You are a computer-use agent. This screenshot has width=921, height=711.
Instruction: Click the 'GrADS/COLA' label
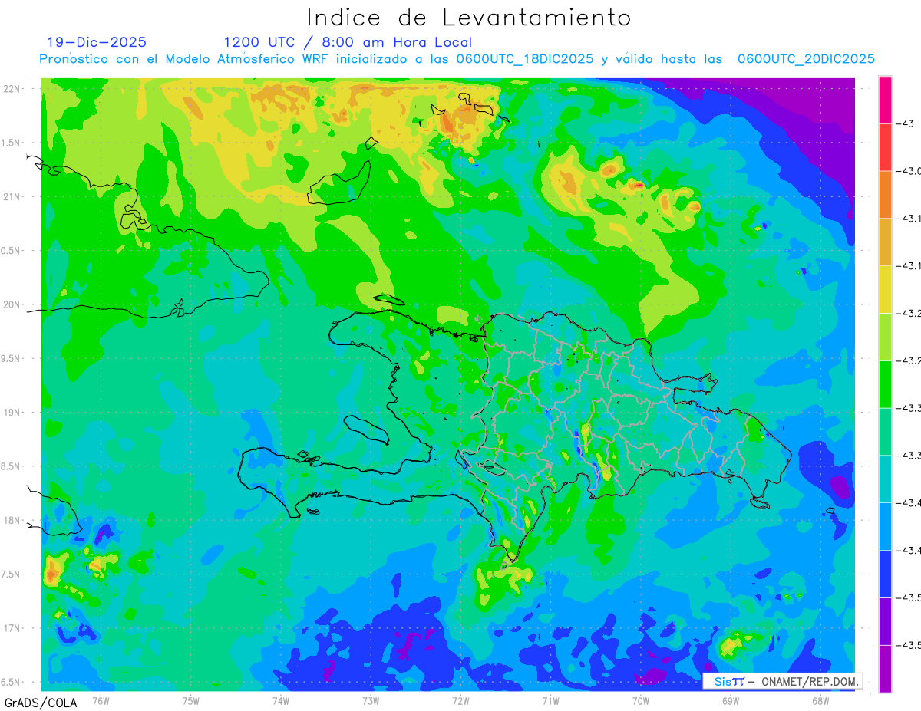click(41, 703)
